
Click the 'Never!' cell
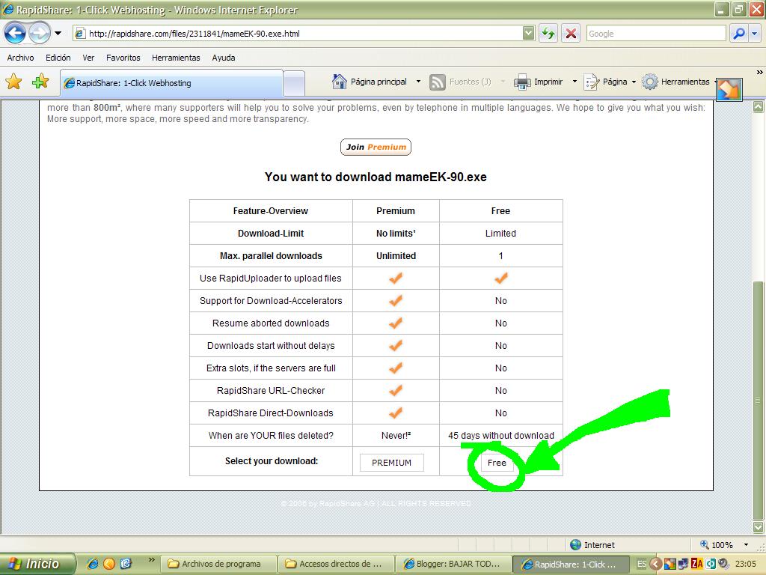coord(396,435)
